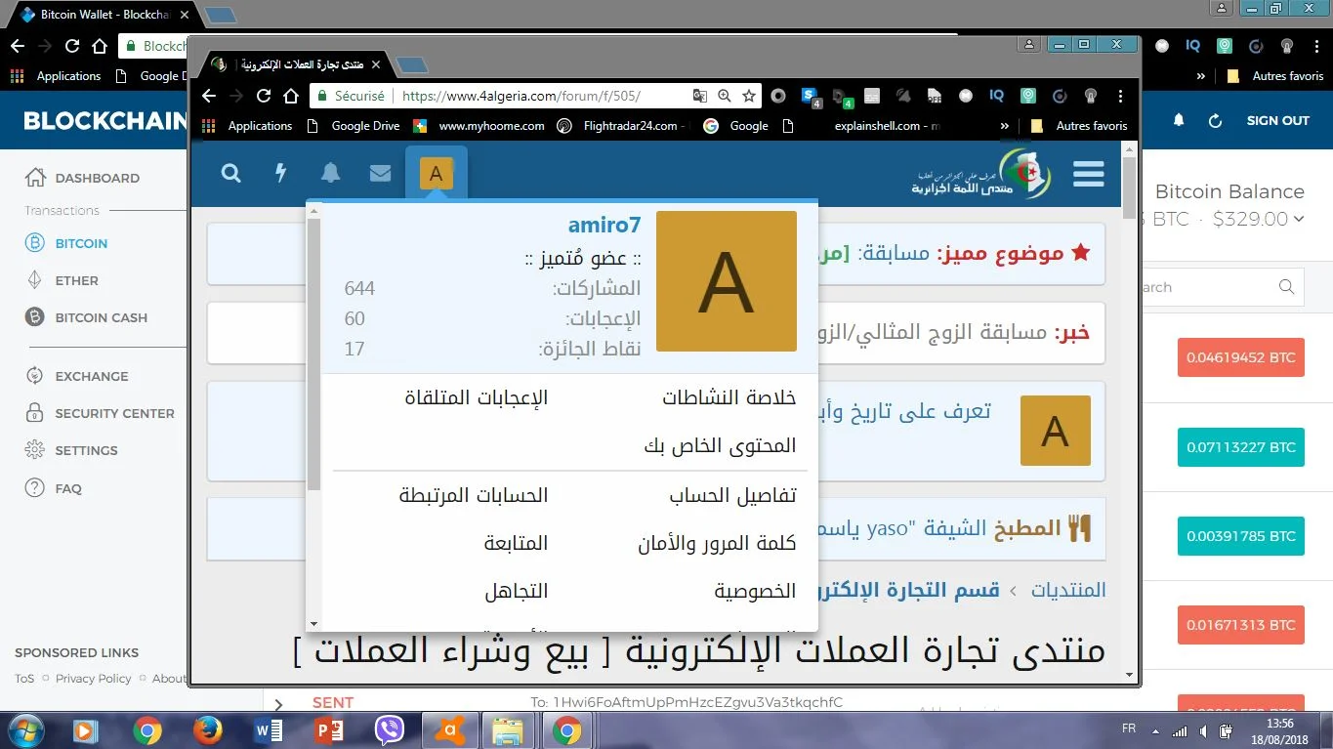Click Sign Out on Blockchain
Viewport: 1333px width, 749px height.
(x=1277, y=121)
